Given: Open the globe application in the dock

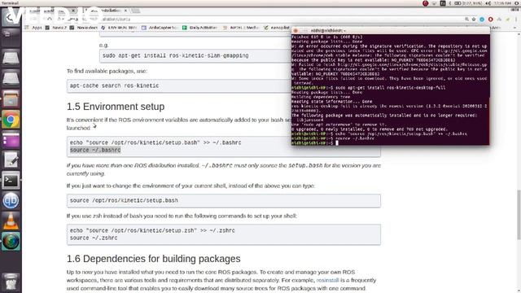Looking at the screenshot, I should (11, 242).
